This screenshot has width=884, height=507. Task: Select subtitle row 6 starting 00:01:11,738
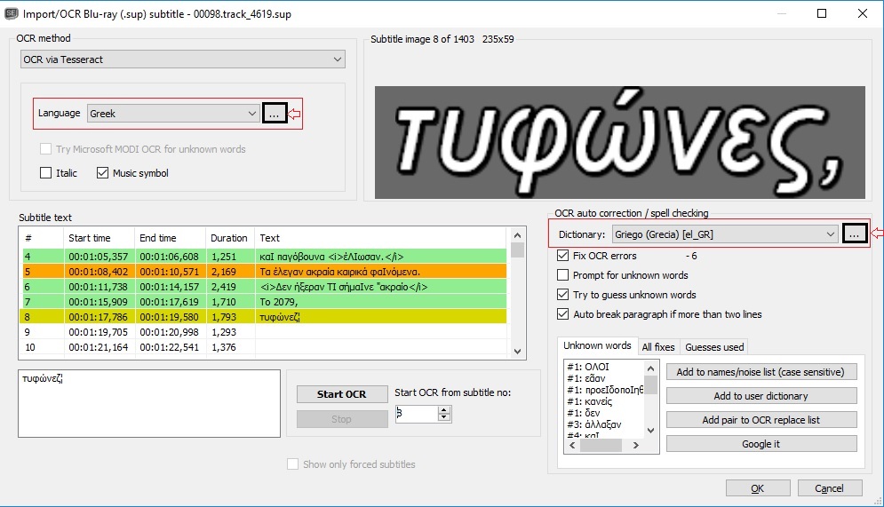click(264, 287)
